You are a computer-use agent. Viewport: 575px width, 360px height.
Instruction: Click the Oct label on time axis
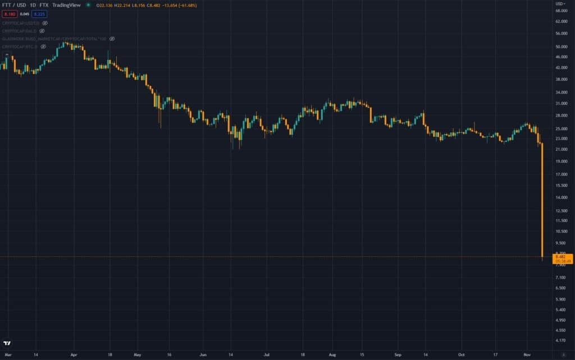click(462, 354)
